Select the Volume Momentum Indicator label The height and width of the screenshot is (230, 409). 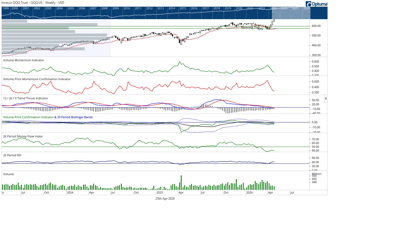click(x=23, y=60)
